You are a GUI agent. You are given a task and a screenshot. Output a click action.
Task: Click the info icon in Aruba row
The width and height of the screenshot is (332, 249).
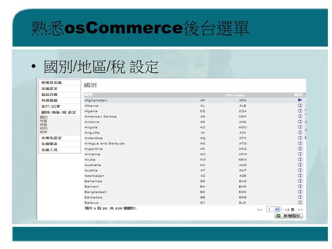point(300,160)
